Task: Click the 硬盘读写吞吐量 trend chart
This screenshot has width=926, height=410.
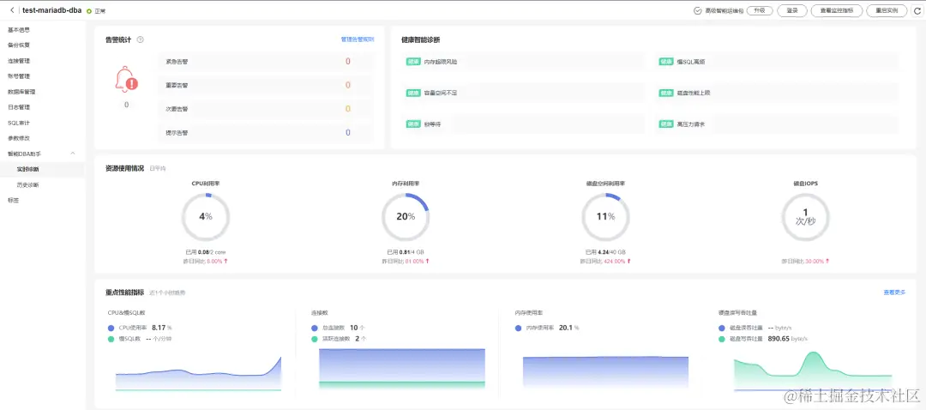Action: (813, 371)
